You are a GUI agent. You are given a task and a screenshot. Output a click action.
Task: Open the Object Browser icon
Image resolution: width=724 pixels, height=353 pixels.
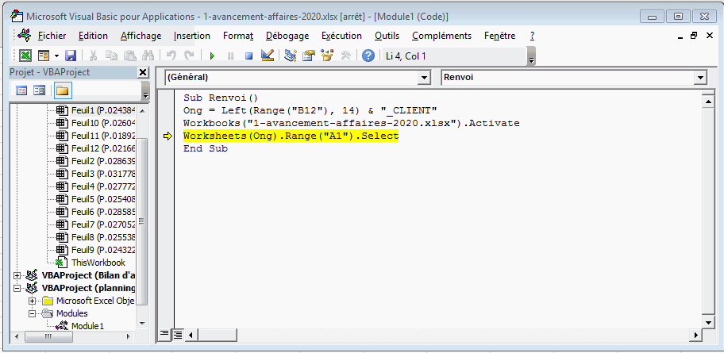coord(326,56)
